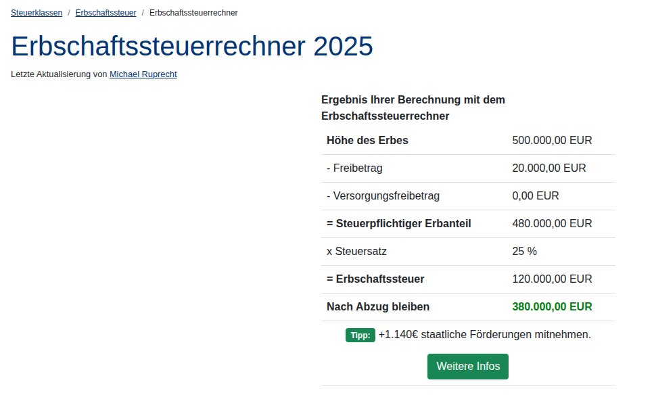This screenshot has width=654, height=397.
Task: Click the green Tipp badge
Action: (x=360, y=335)
